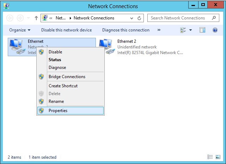Show more toolbar commands chevron
Image resolution: width=226 pixels, height=164 pixels.
tap(159, 30)
